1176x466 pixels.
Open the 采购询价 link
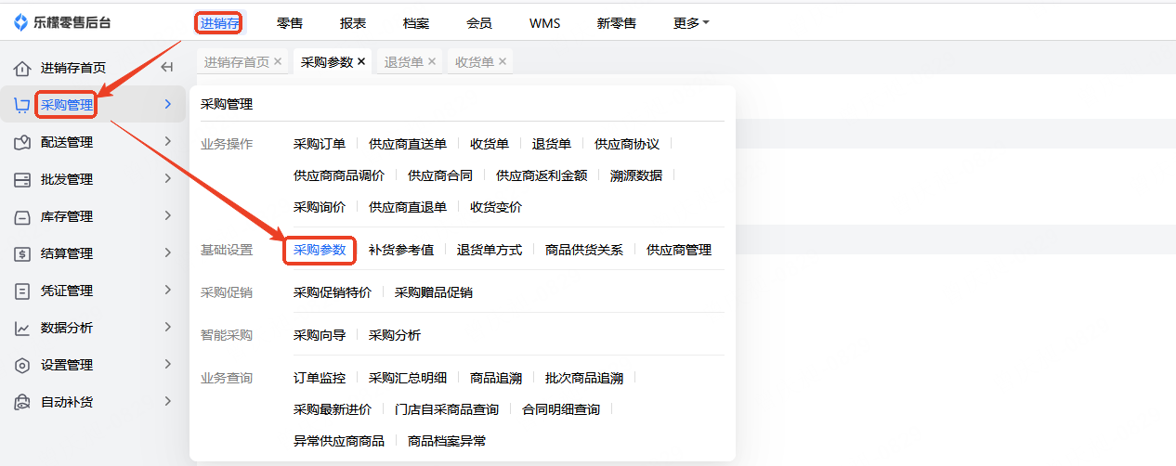320,207
